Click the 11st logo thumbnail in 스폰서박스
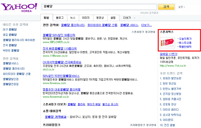The image size is (201, 128). point(167,43)
